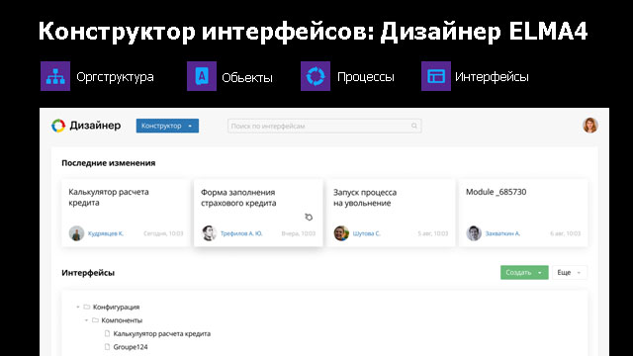Open Форма заполнения страхового кредита card
This screenshot has width=633, height=356.
point(258,213)
